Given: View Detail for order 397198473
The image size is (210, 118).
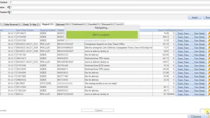Looking at the screenshot, I should (199, 33).
